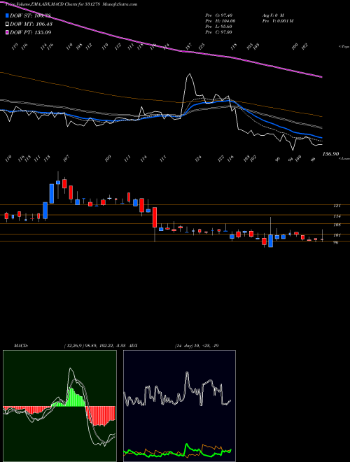Select the Pre V: 0.001 M value
Viewport: 350px width, 462px height.
pyautogui.click(x=277, y=21)
